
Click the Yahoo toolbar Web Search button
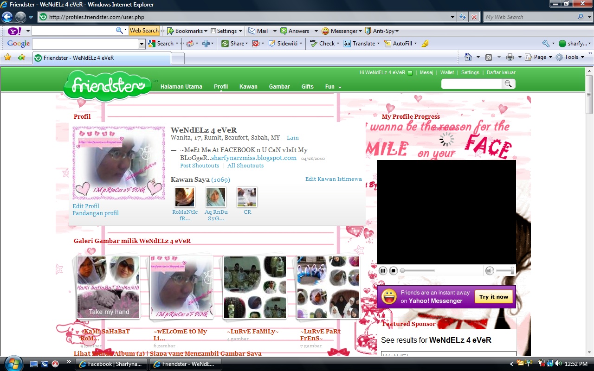pyautogui.click(x=144, y=31)
